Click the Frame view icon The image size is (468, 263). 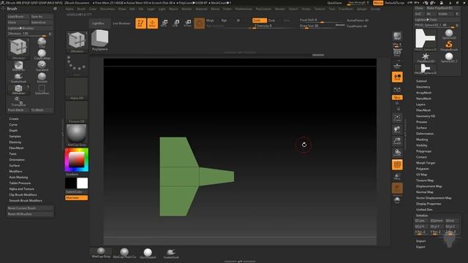397,118
